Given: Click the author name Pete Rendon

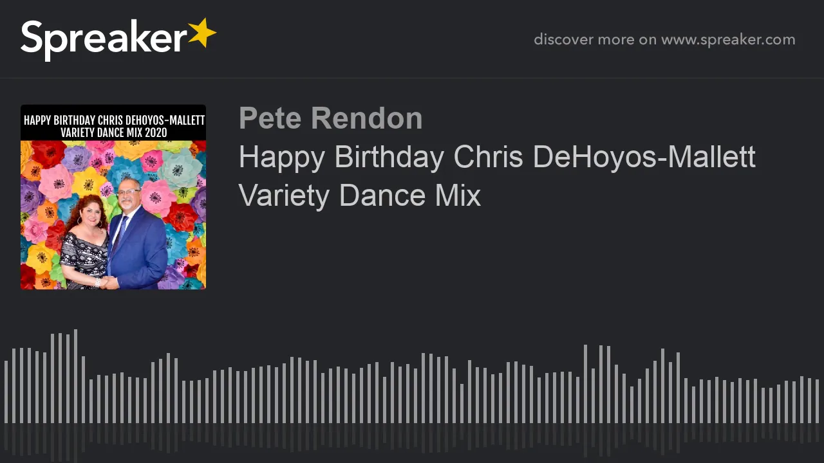Looking at the screenshot, I should coord(330,118).
